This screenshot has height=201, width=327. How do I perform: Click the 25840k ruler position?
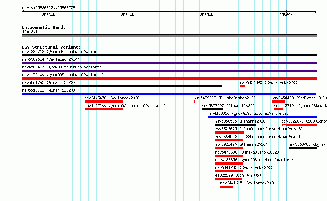(127, 15)
